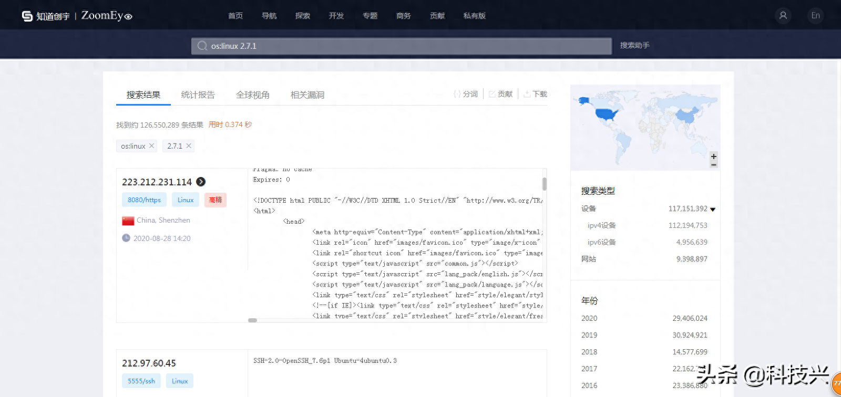841x397 pixels.
Task: Click 找到约 126,550,289 条结果 text
Action: [160, 125]
